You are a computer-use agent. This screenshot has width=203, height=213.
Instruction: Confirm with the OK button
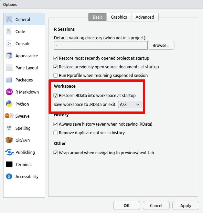coord(127,205)
